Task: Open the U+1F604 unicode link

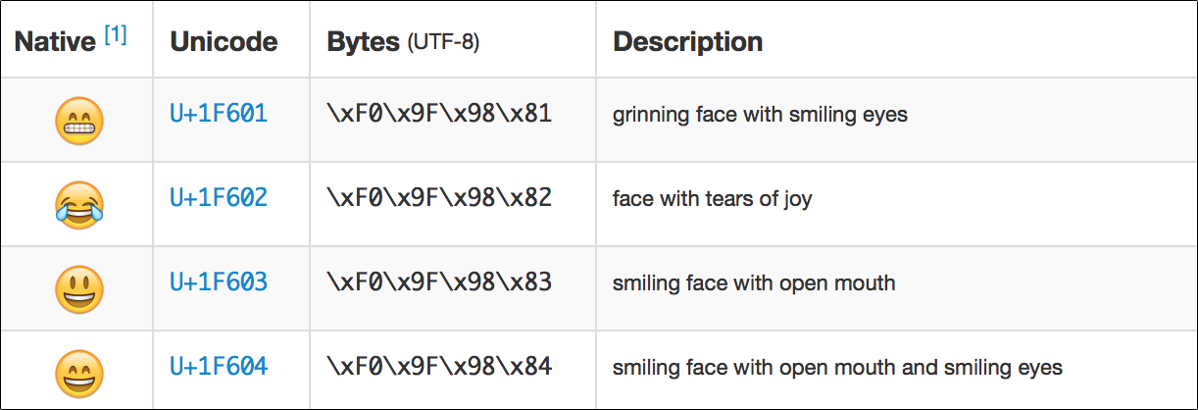Action: coord(219,367)
